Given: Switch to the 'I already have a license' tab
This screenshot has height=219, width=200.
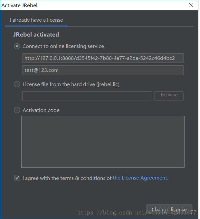Looking at the screenshot, I should 36,20.
